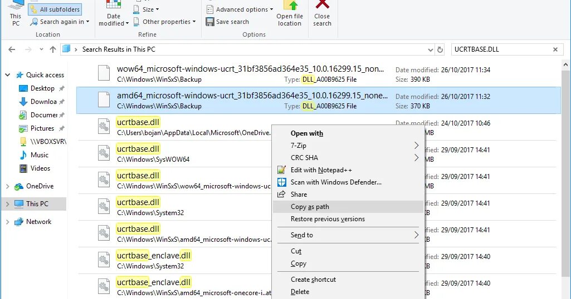Open Size filter dropdown
Image resolution: width=571 pixels, height=299 pixels.
[147, 9]
